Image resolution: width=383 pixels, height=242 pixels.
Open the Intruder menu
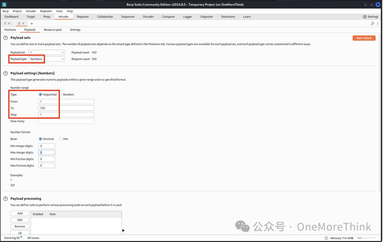[x=31, y=11]
